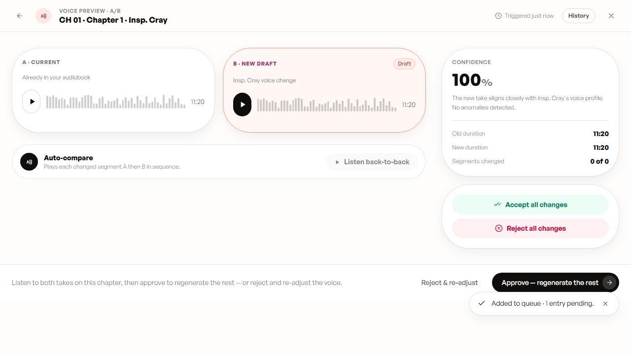The height and width of the screenshot is (355, 631).
Task: Accept all changes
Action: [x=530, y=205]
